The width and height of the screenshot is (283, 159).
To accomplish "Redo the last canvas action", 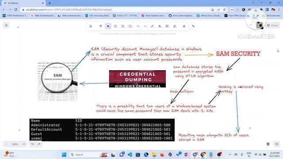I will point(39,144).
